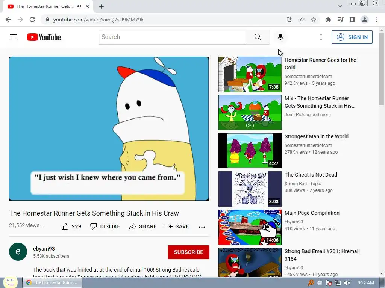Open more actions ellipsis below video
The image size is (385, 288).
(x=202, y=227)
